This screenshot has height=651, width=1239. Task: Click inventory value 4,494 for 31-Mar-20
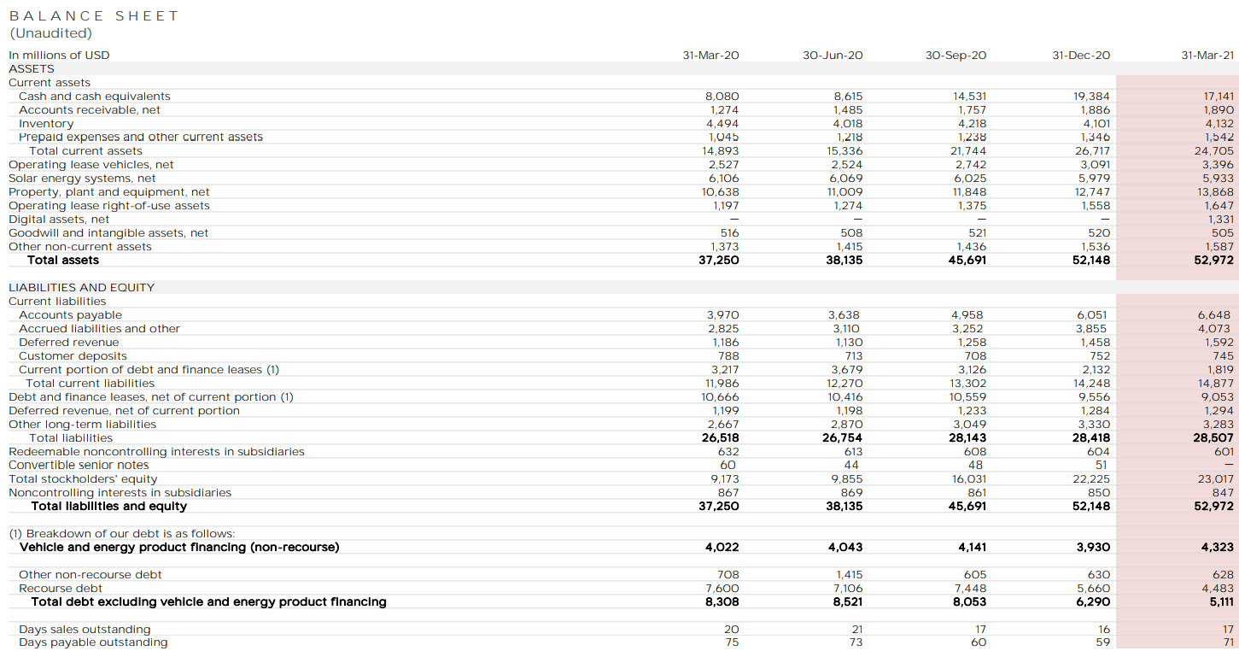pos(724,123)
